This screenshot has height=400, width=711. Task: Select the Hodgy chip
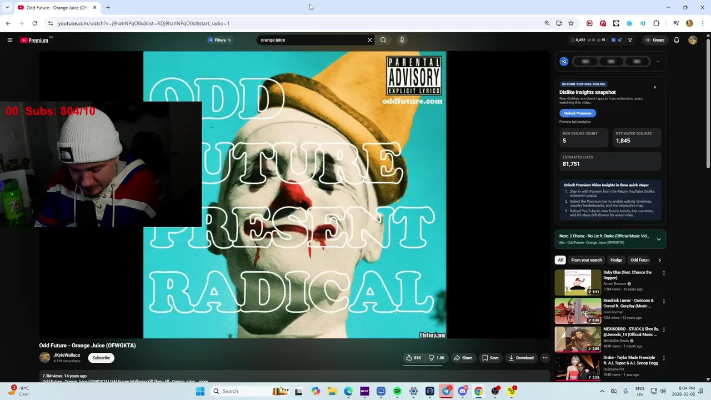pos(616,260)
